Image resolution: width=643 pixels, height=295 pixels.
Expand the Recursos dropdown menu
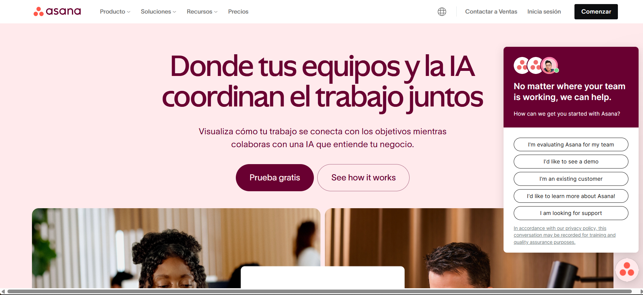202,12
